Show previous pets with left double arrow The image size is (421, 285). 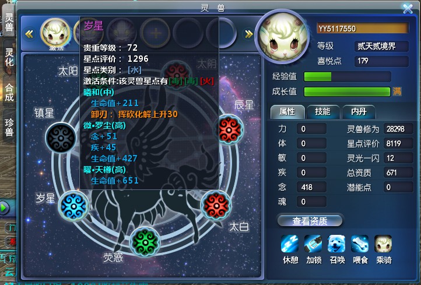point(29,34)
